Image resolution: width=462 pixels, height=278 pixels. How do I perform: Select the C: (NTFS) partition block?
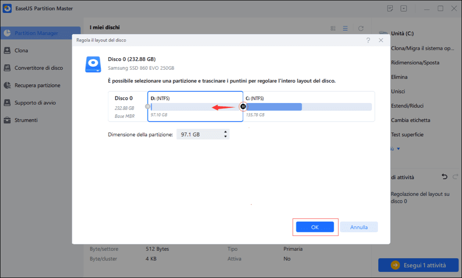[309, 106]
